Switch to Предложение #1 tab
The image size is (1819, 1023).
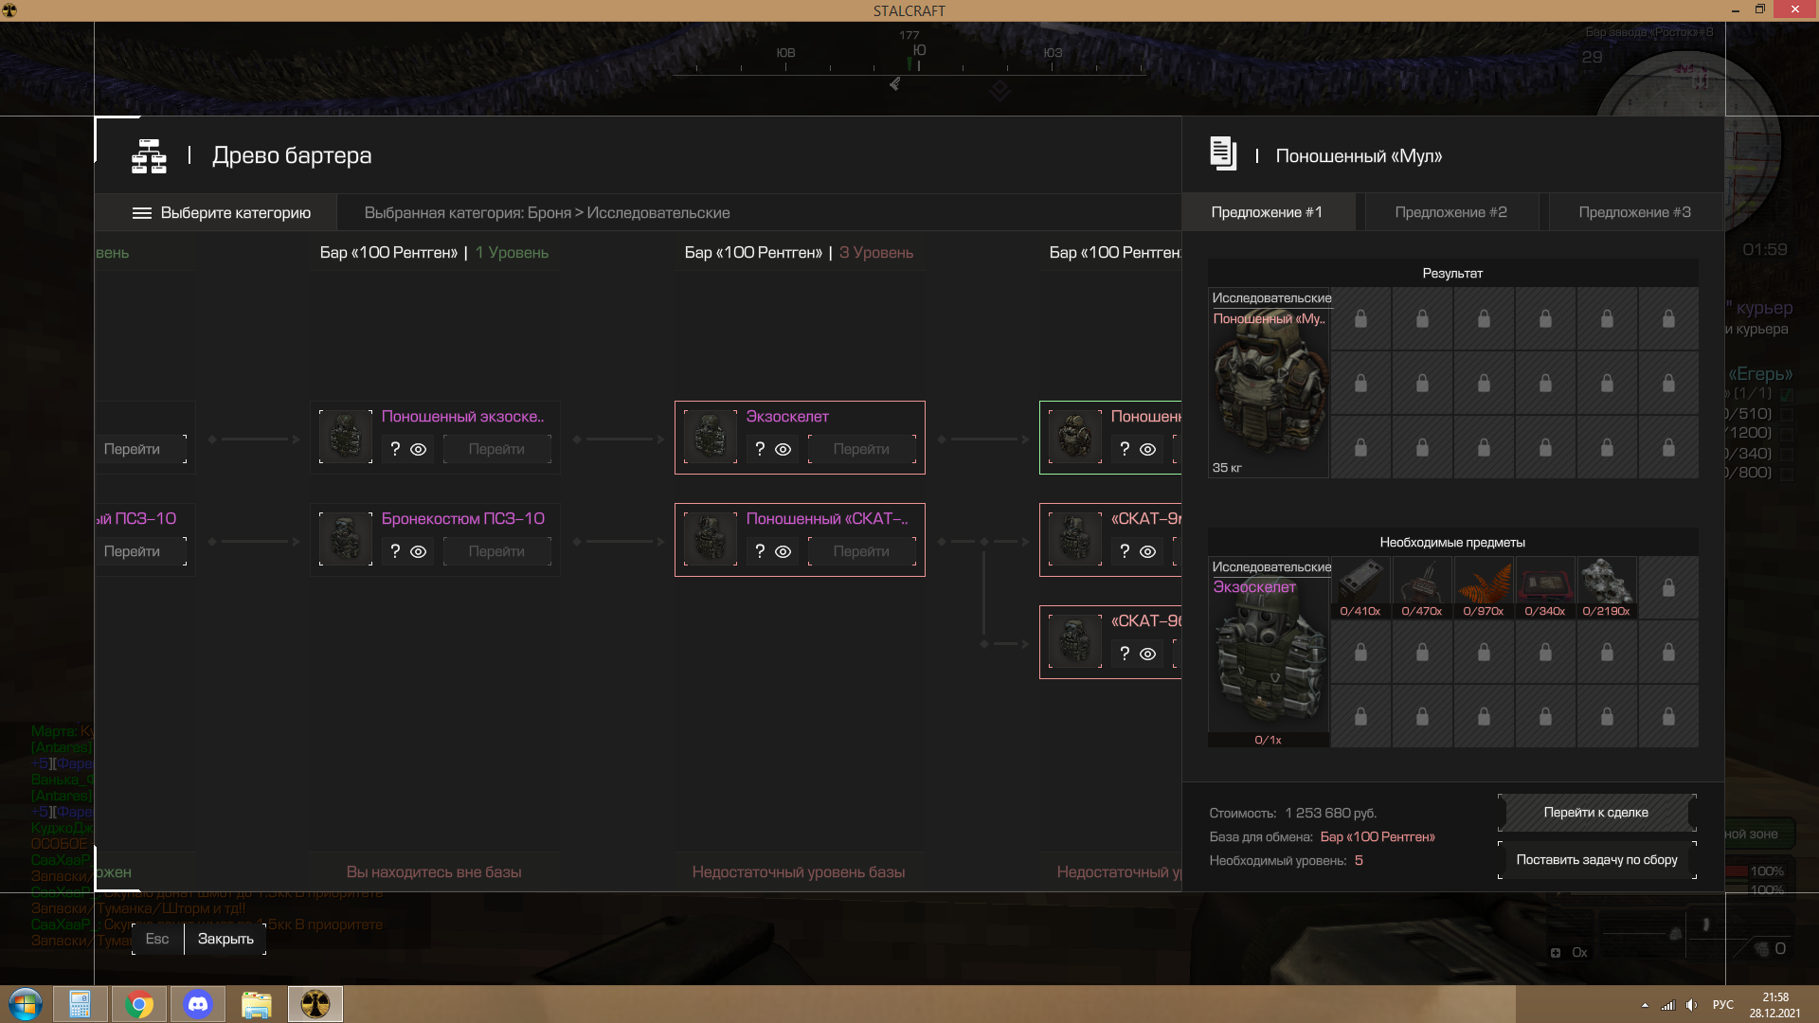pos(1267,212)
